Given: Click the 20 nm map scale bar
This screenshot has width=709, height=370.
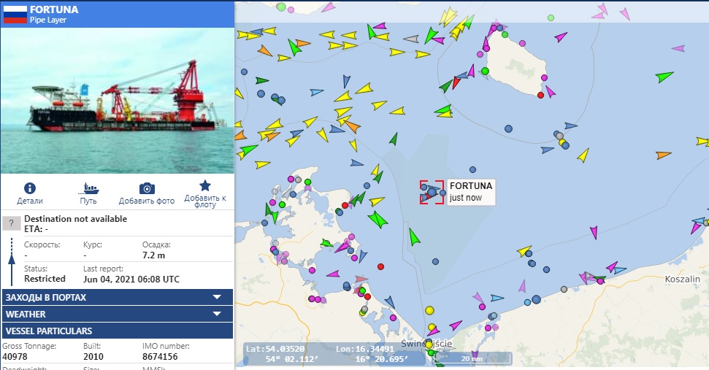Looking at the screenshot, I should click(x=472, y=359).
